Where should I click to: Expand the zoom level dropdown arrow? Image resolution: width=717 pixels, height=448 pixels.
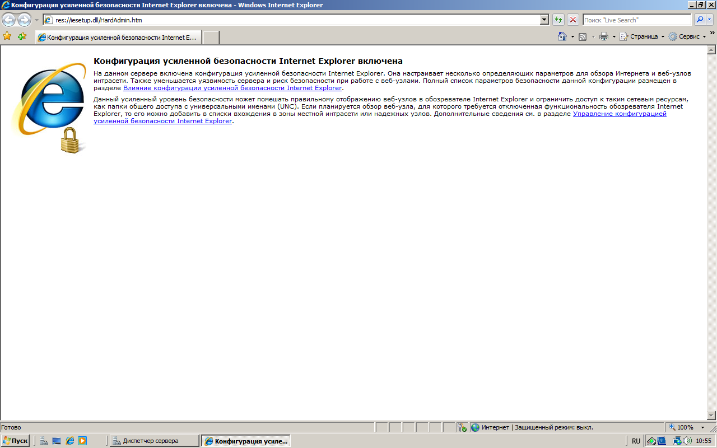[x=702, y=427]
